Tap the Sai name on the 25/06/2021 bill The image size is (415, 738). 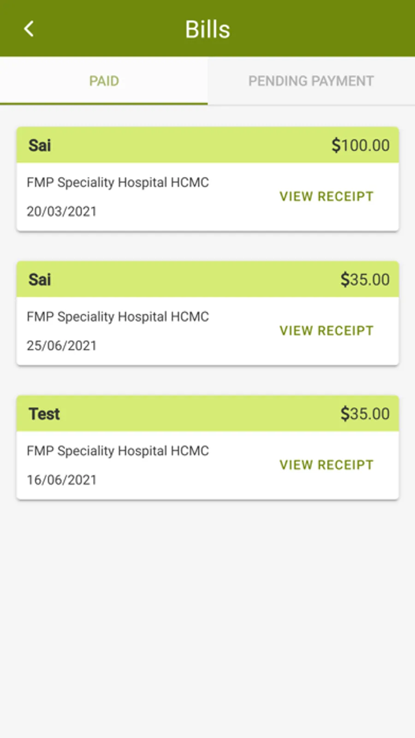[x=40, y=280]
